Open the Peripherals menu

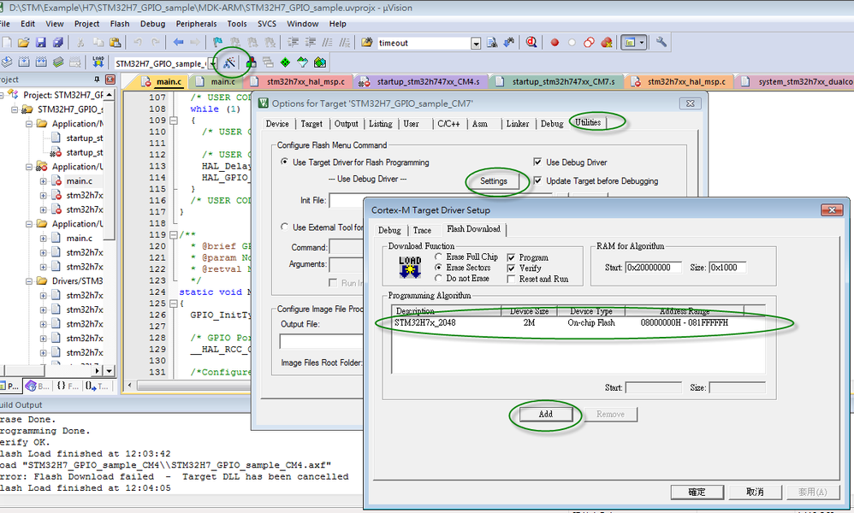(196, 24)
